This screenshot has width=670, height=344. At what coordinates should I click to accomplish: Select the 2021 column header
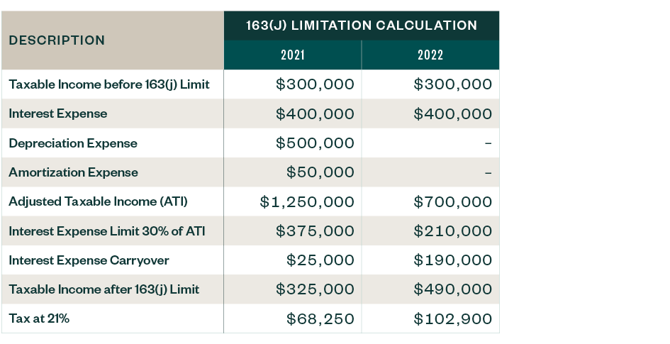coord(293,55)
